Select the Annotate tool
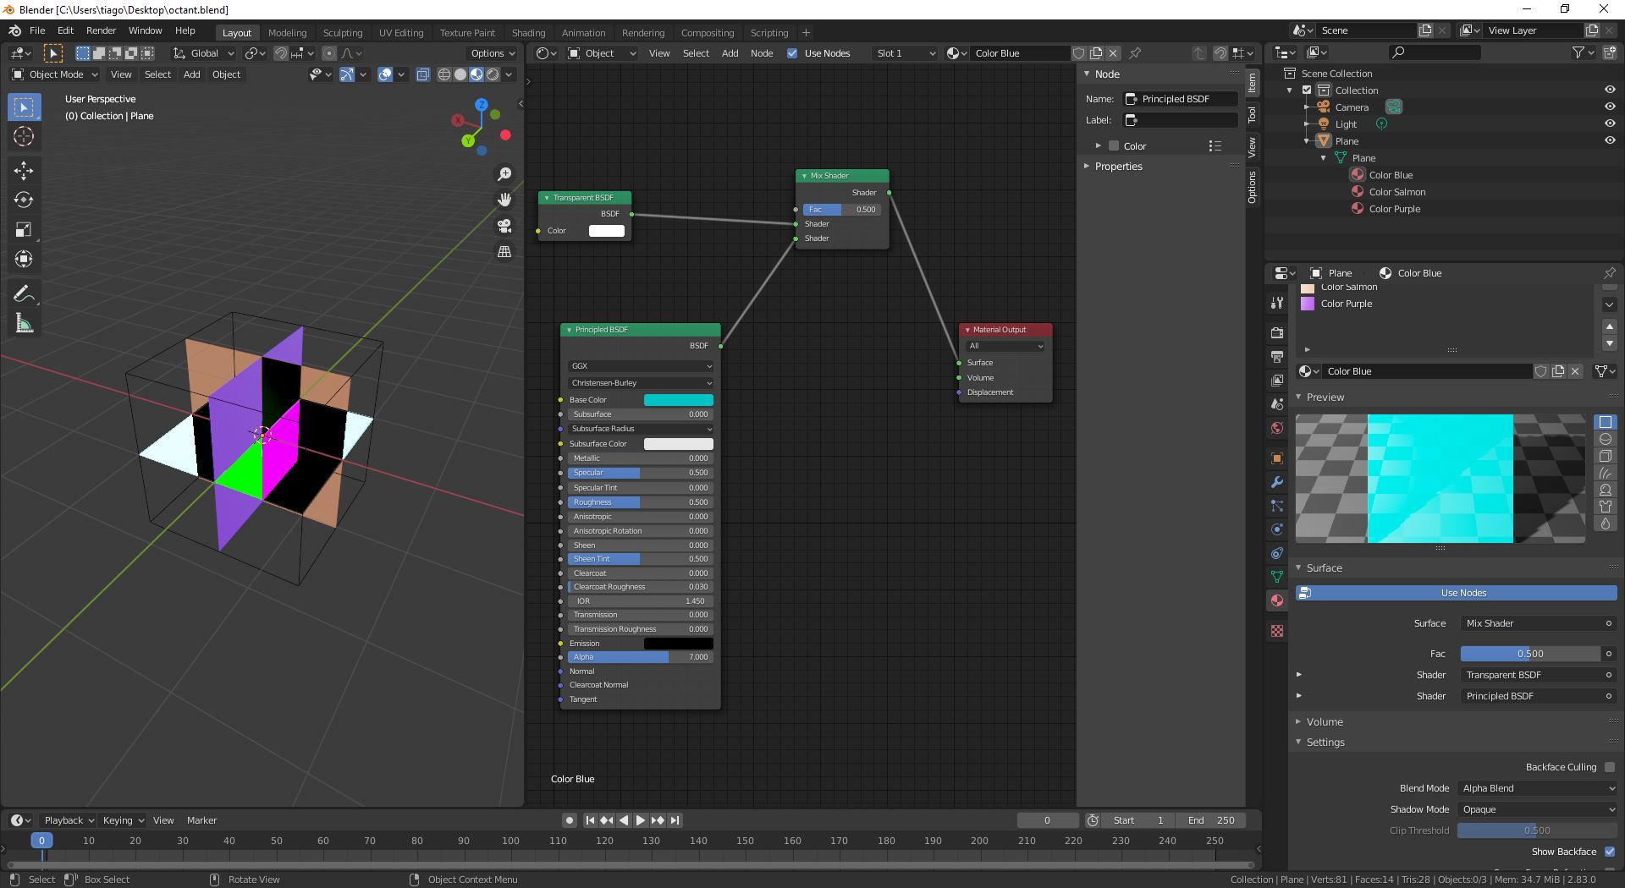The image size is (1625, 888). 24,294
